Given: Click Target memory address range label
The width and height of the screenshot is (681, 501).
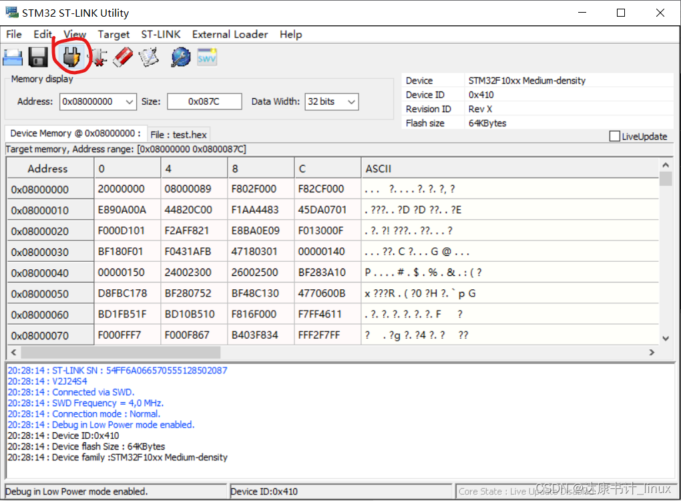Looking at the screenshot, I should (x=126, y=149).
